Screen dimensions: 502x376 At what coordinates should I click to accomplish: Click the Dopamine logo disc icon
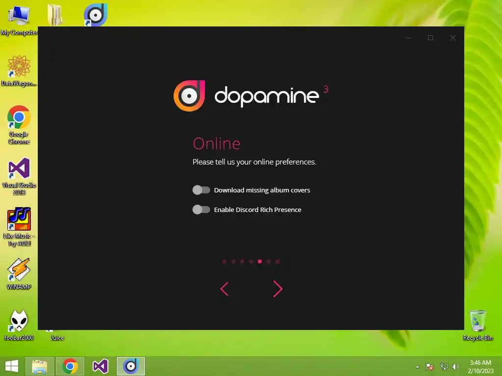pyautogui.click(x=189, y=95)
